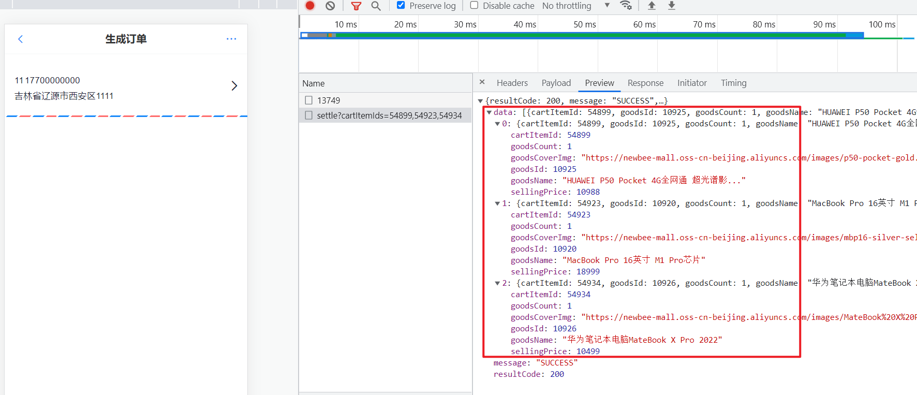Click goodsId value 10926
The image size is (917, 395).
pyautogui.click(x=565, y=329)
